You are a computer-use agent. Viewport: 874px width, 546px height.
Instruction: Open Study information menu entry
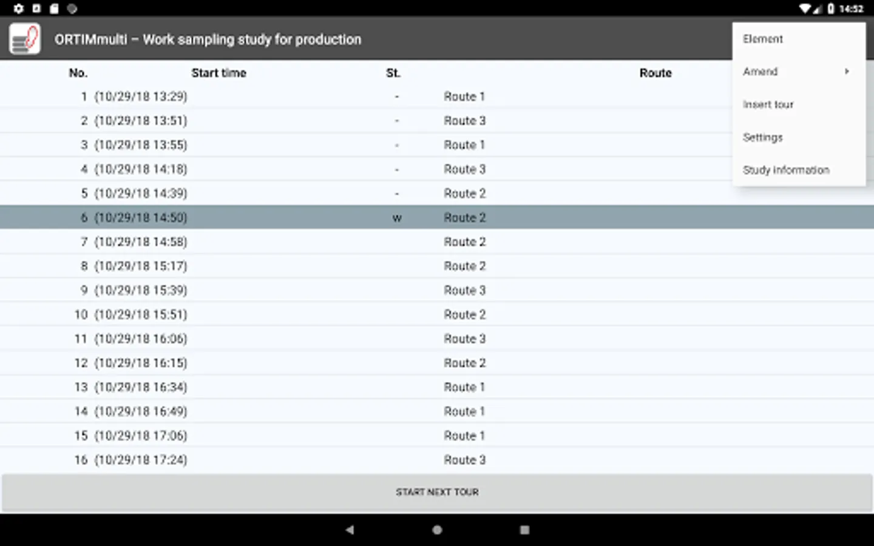(786, 170)
